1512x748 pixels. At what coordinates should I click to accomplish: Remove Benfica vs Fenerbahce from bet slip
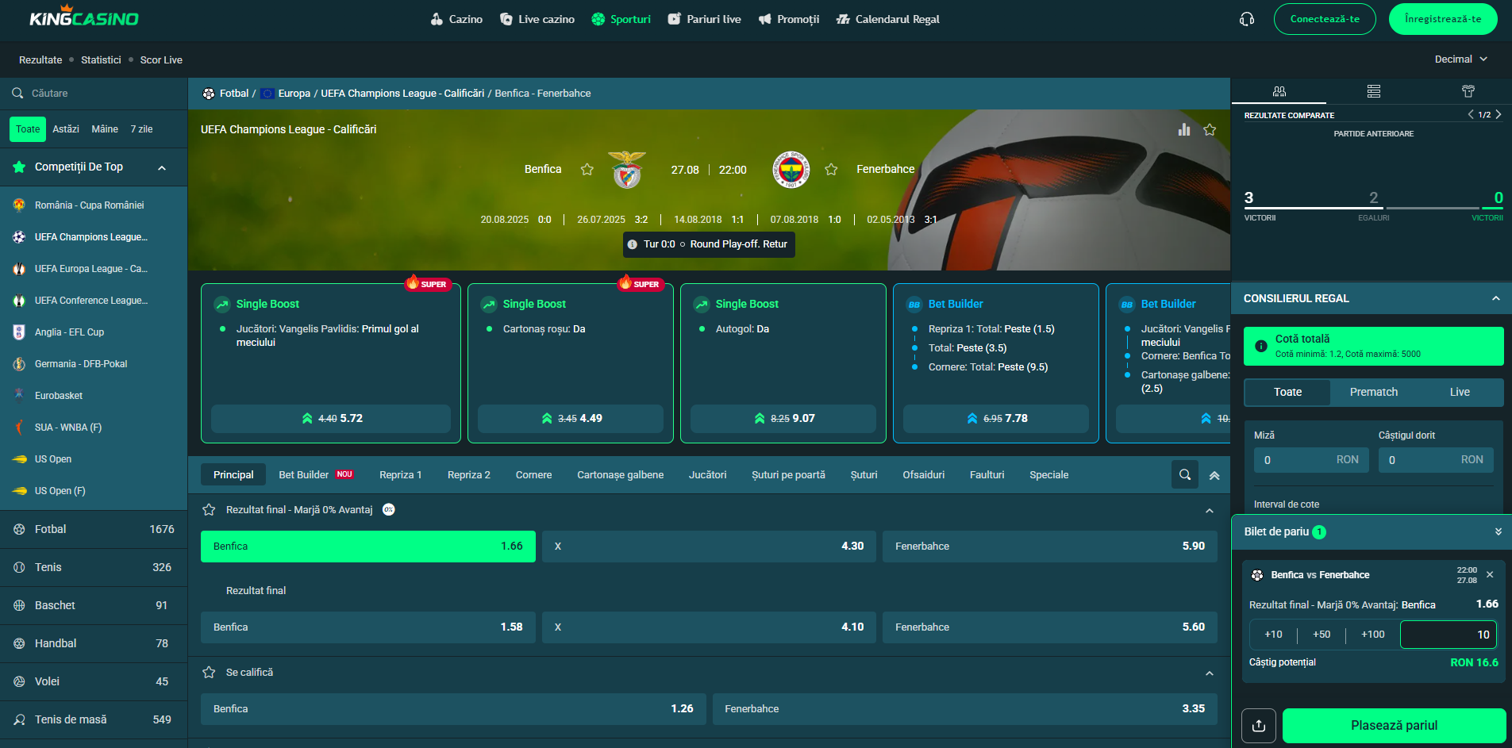1490,575
